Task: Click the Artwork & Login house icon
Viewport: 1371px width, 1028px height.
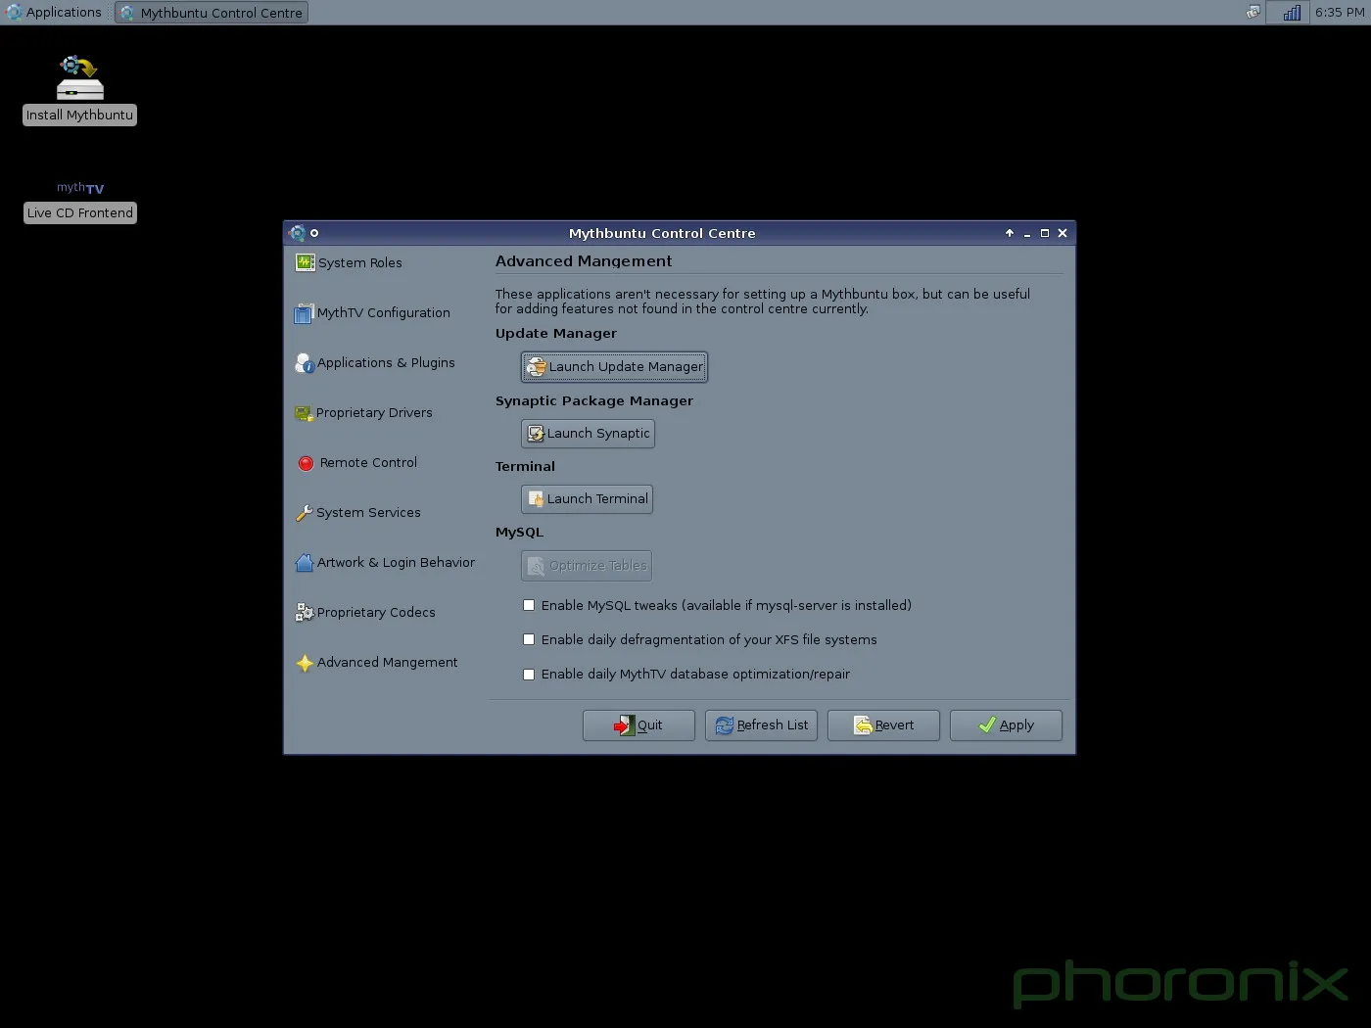Action: [305, 563]
